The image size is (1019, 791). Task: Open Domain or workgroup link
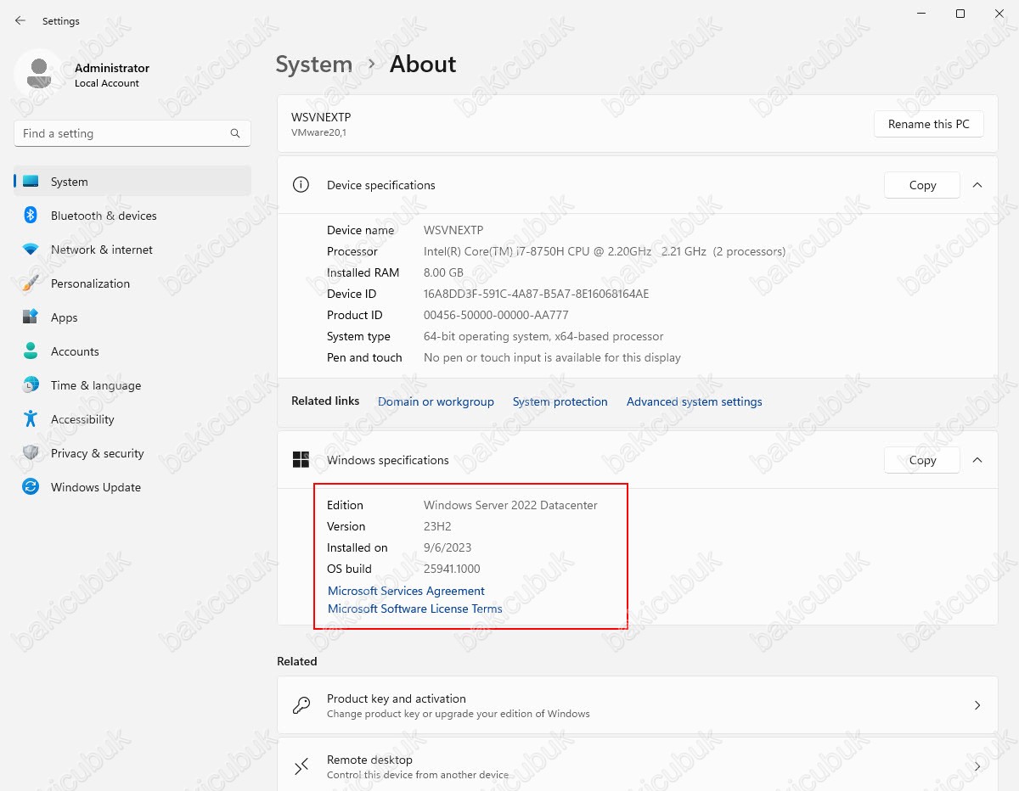436,401
